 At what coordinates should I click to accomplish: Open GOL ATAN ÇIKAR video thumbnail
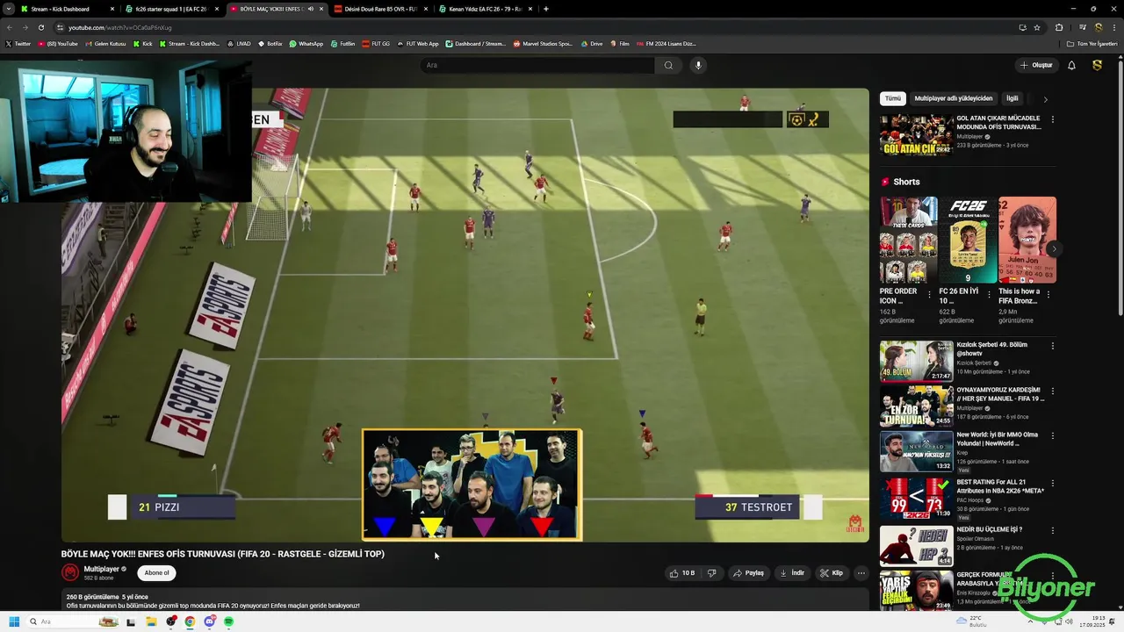tap(917, 134)
